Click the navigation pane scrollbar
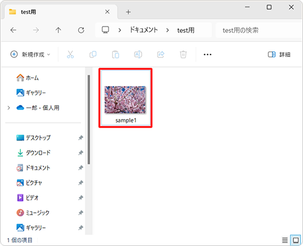303x246 pixels. (88, 120)
